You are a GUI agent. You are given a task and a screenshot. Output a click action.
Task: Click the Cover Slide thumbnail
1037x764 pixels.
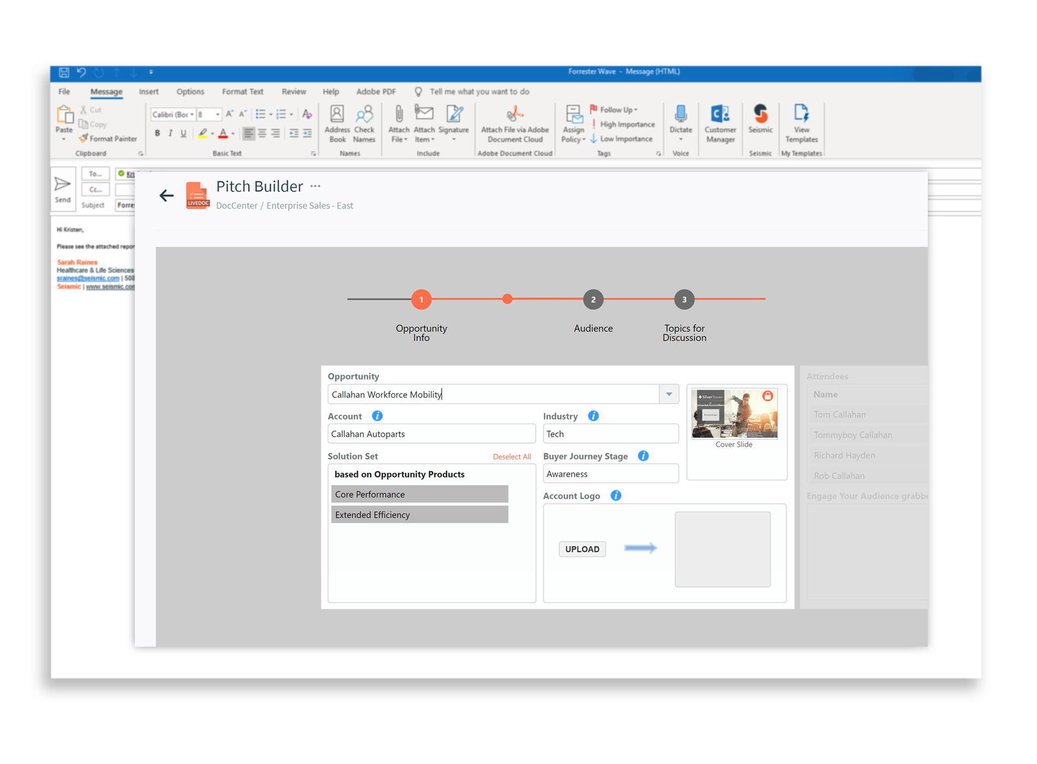tap(734, 413)
